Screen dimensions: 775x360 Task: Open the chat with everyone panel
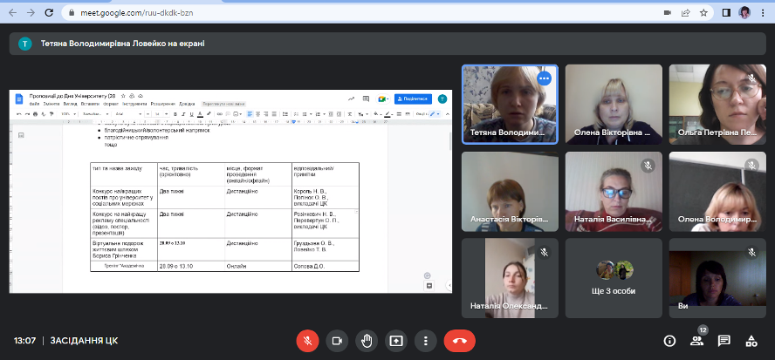point(724,341)
